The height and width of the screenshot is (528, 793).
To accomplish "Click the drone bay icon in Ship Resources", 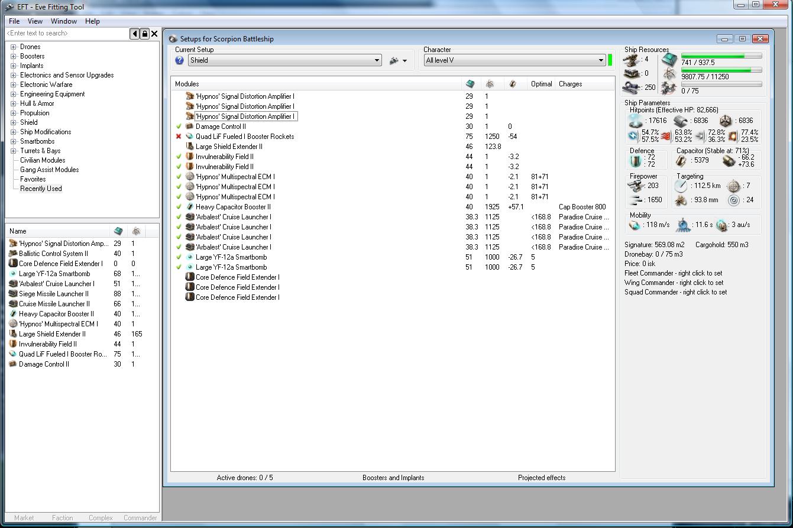I will point(669,88).
